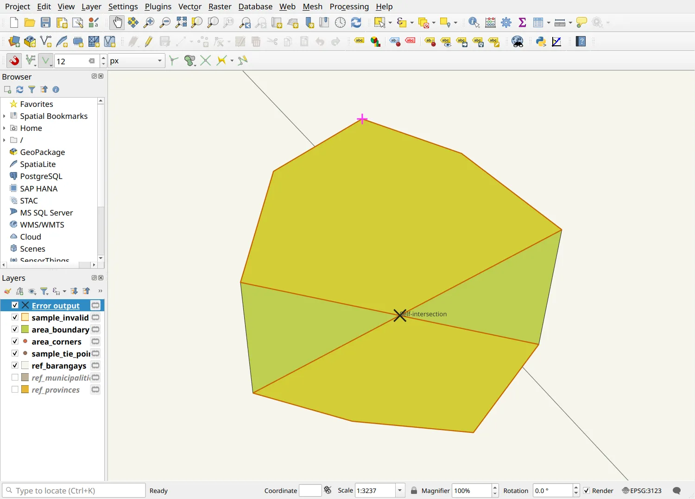Click the Zoom In magnifier icon

pyautogui.click(x=149, y=22)
